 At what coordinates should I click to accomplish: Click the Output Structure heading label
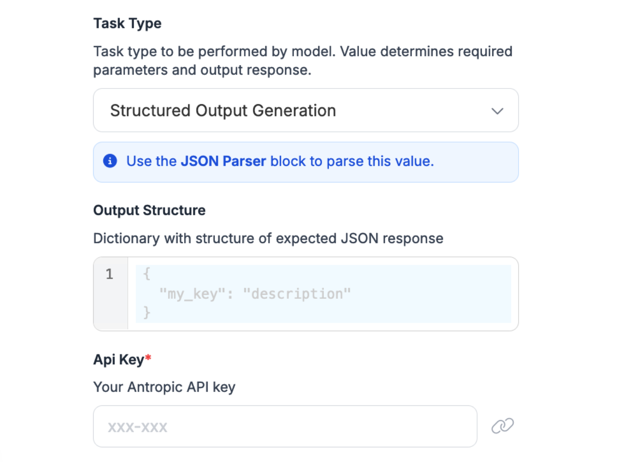[x=149, y=210]
